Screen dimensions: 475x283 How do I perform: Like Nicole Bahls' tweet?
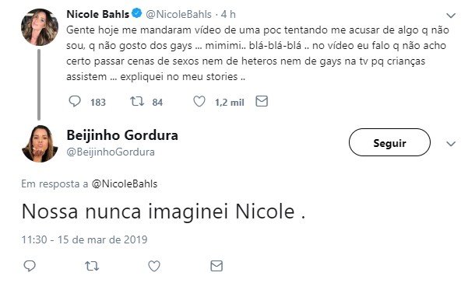pyautogui.click(x=199, y=101)
